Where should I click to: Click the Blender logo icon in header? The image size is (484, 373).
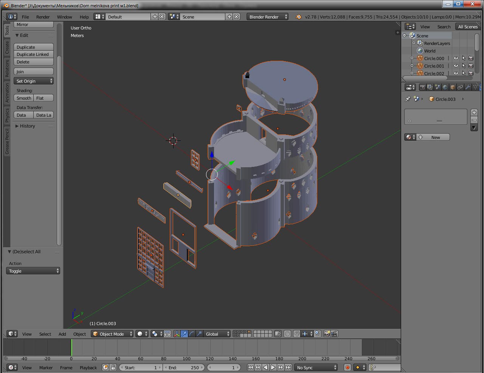(298, 17)
